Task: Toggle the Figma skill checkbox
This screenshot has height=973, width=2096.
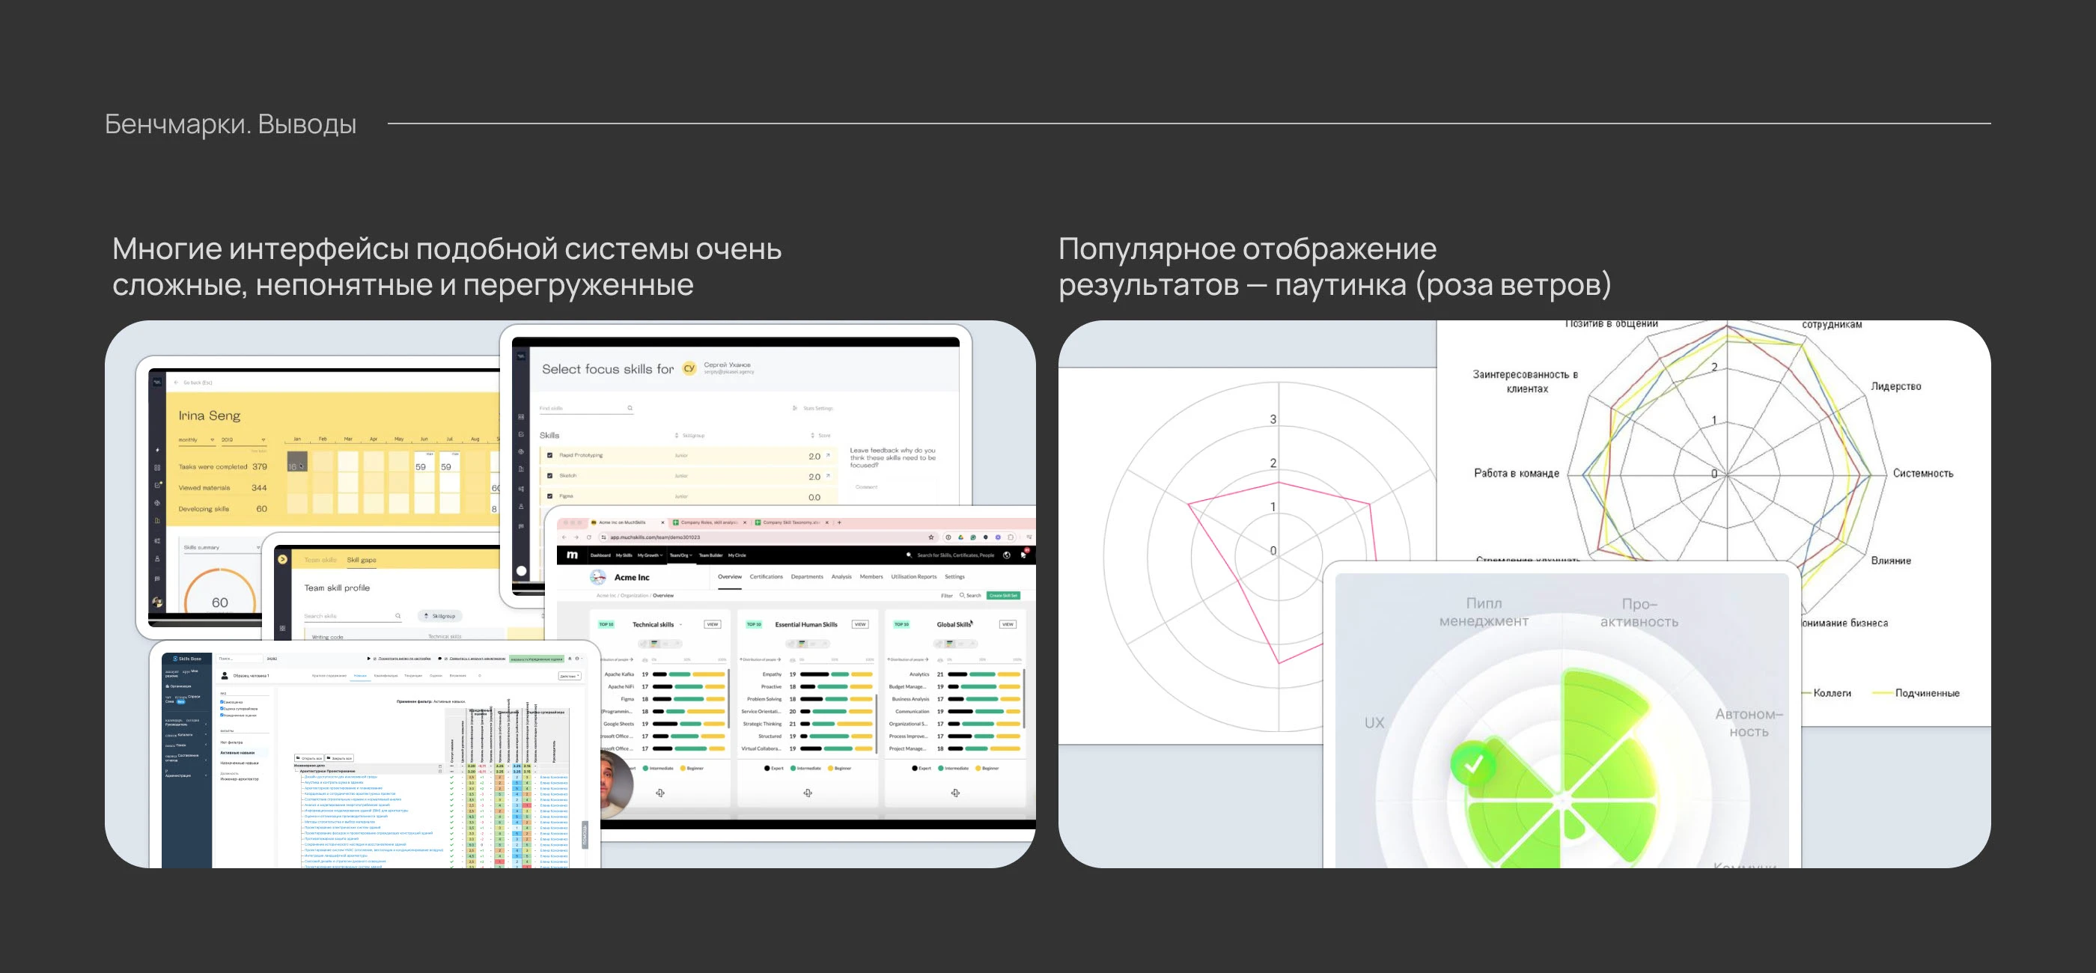Action: (550, 495)
